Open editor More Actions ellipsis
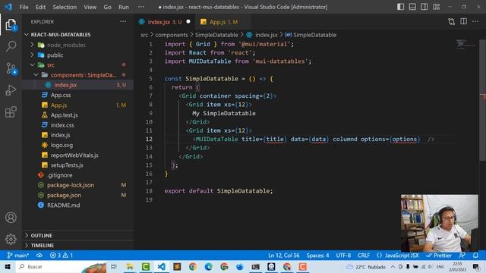 [475, 21]
